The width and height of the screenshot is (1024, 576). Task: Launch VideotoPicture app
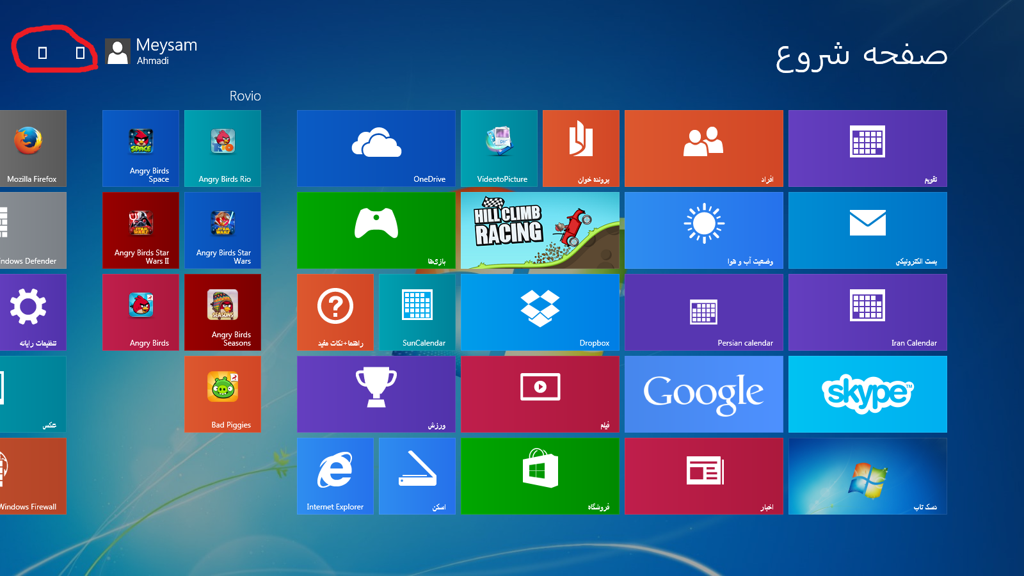[x=499, y=148]
